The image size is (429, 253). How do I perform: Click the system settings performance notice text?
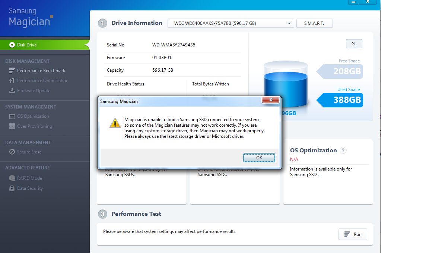(x=170, y=231)
